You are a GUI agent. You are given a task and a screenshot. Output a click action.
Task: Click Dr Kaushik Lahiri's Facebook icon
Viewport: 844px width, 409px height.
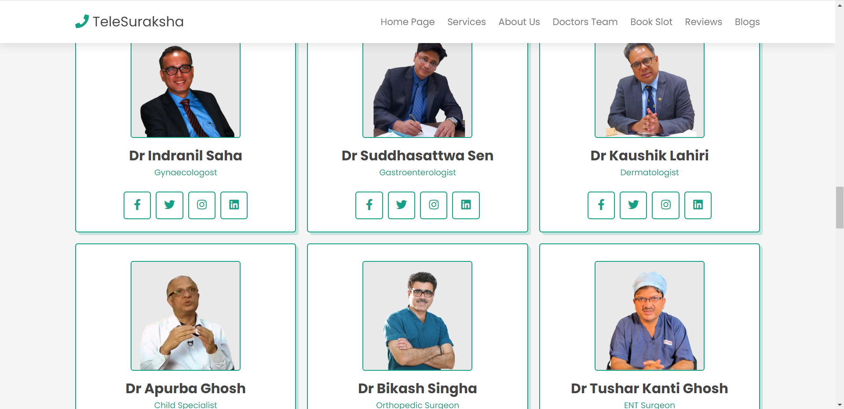click(601, 205)
